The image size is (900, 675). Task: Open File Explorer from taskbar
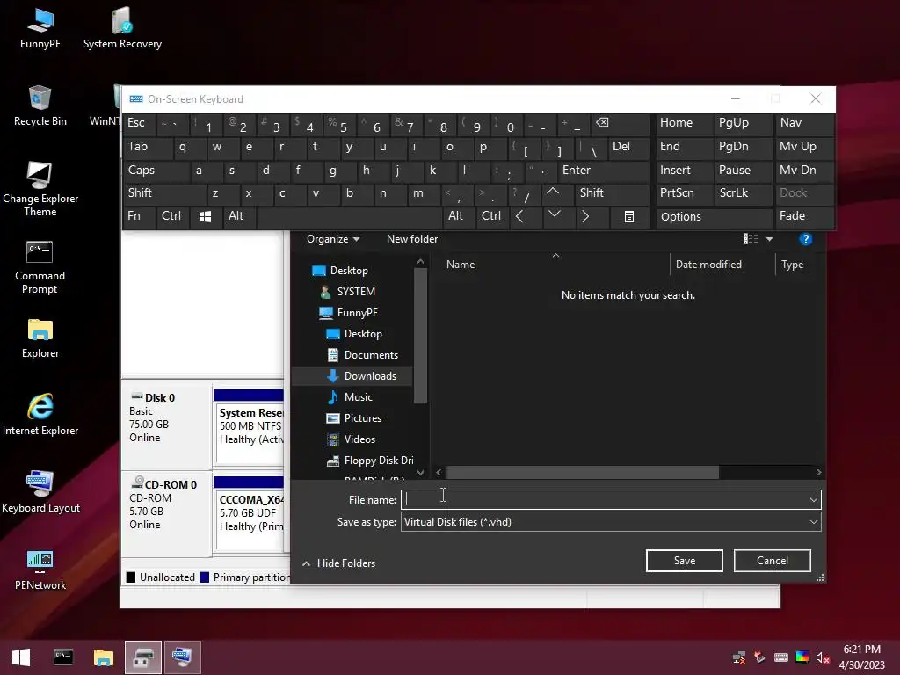pos(104,657)
